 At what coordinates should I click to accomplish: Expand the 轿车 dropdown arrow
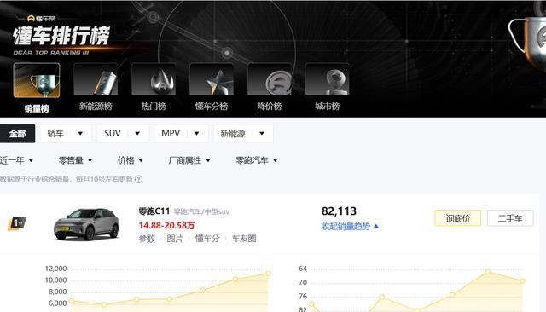80,134
